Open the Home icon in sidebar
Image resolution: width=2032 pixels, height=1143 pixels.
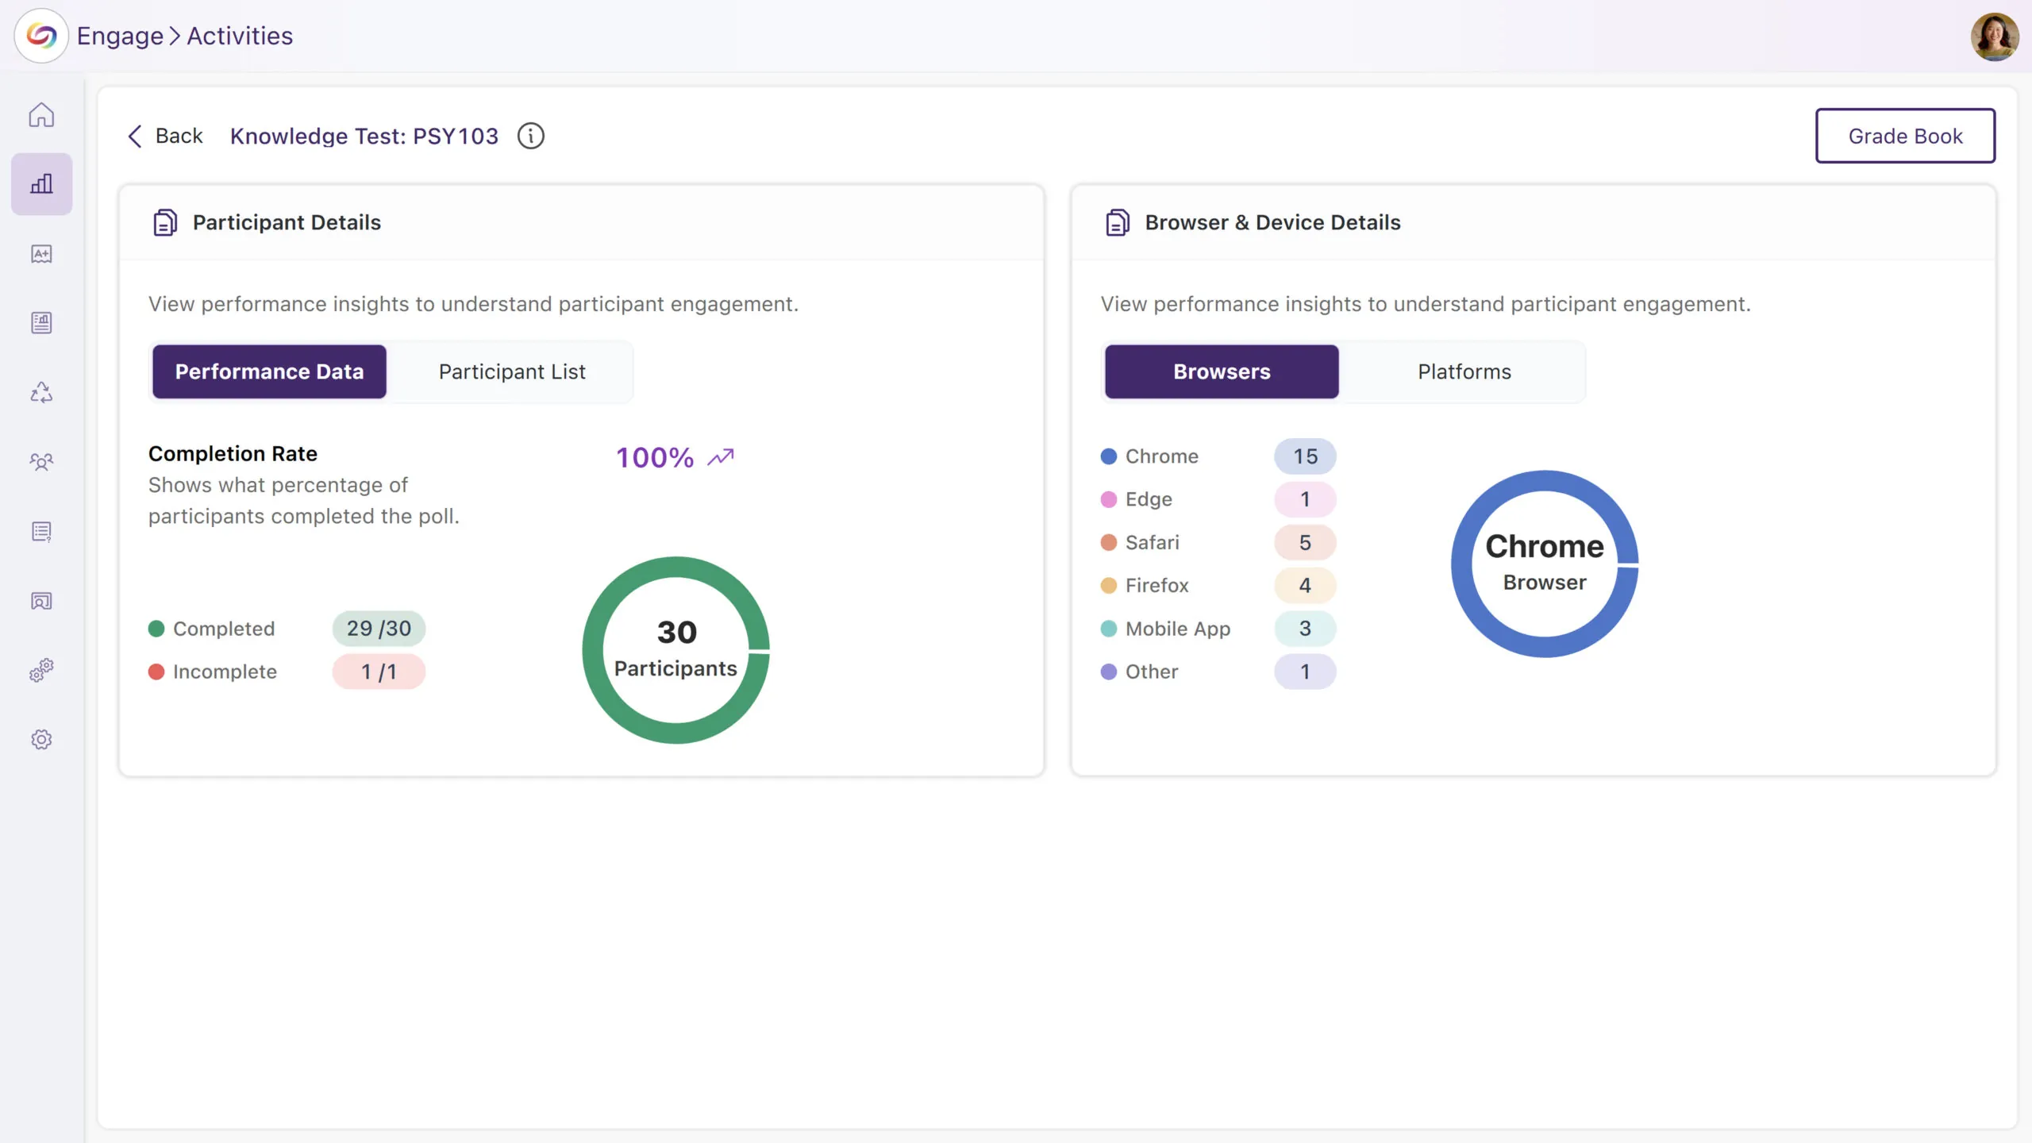click(41, 115)
